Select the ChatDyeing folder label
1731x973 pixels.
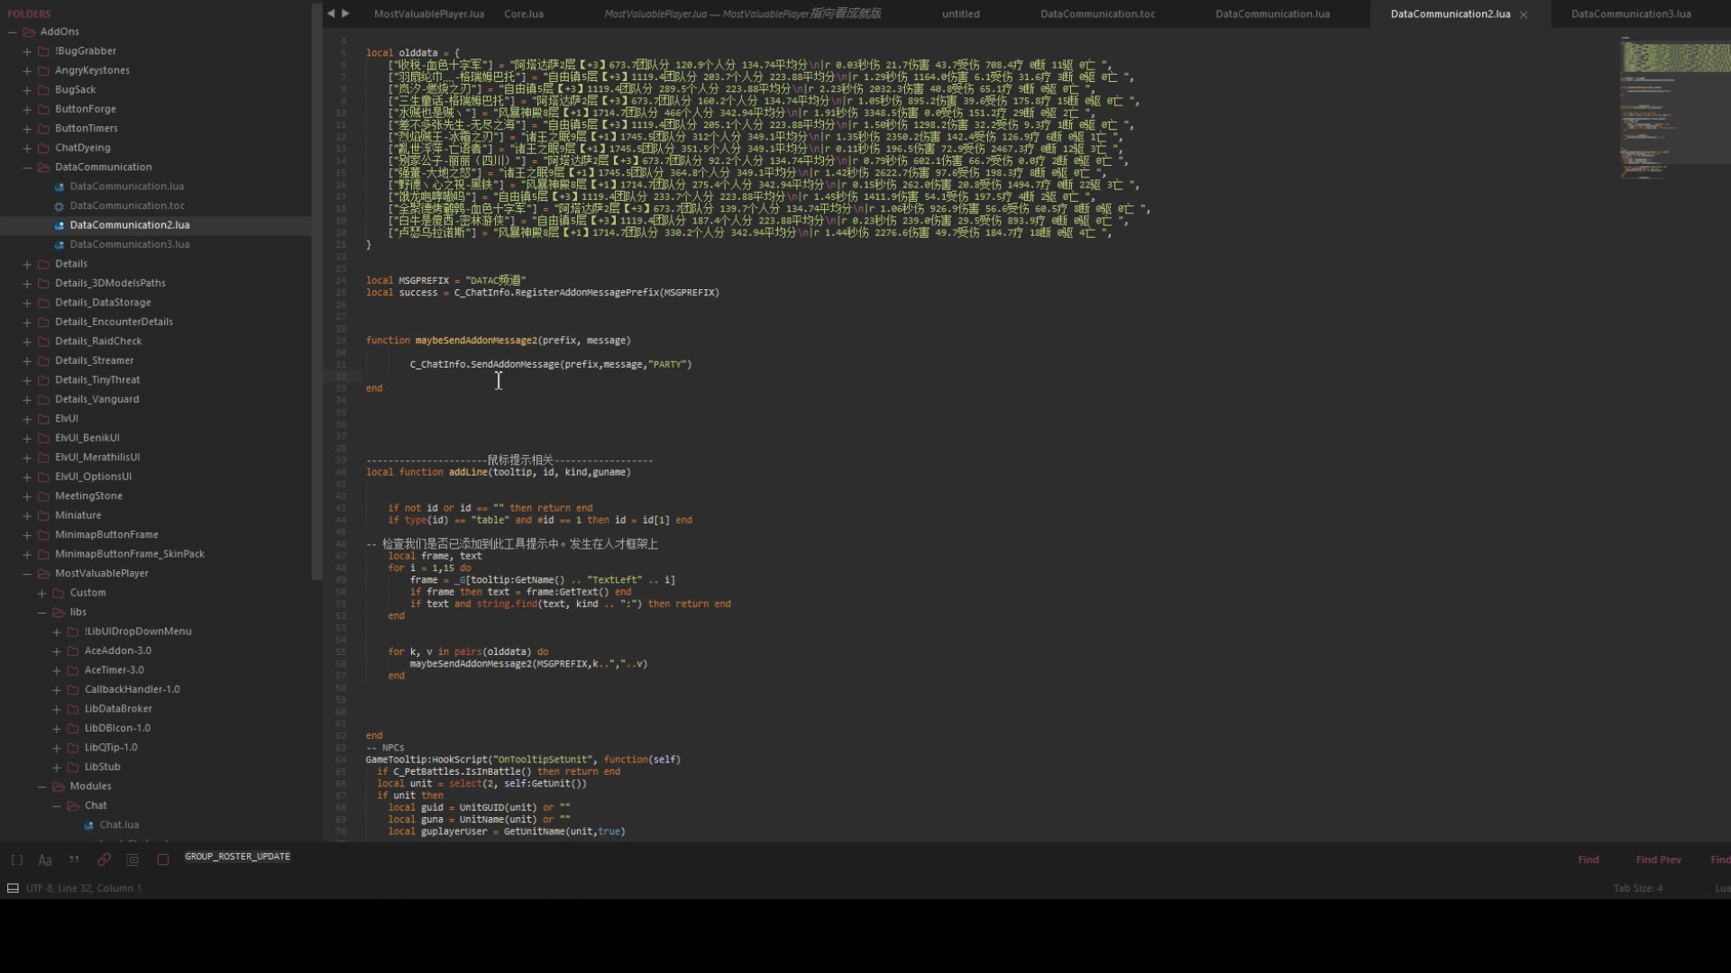coord(83,148)
